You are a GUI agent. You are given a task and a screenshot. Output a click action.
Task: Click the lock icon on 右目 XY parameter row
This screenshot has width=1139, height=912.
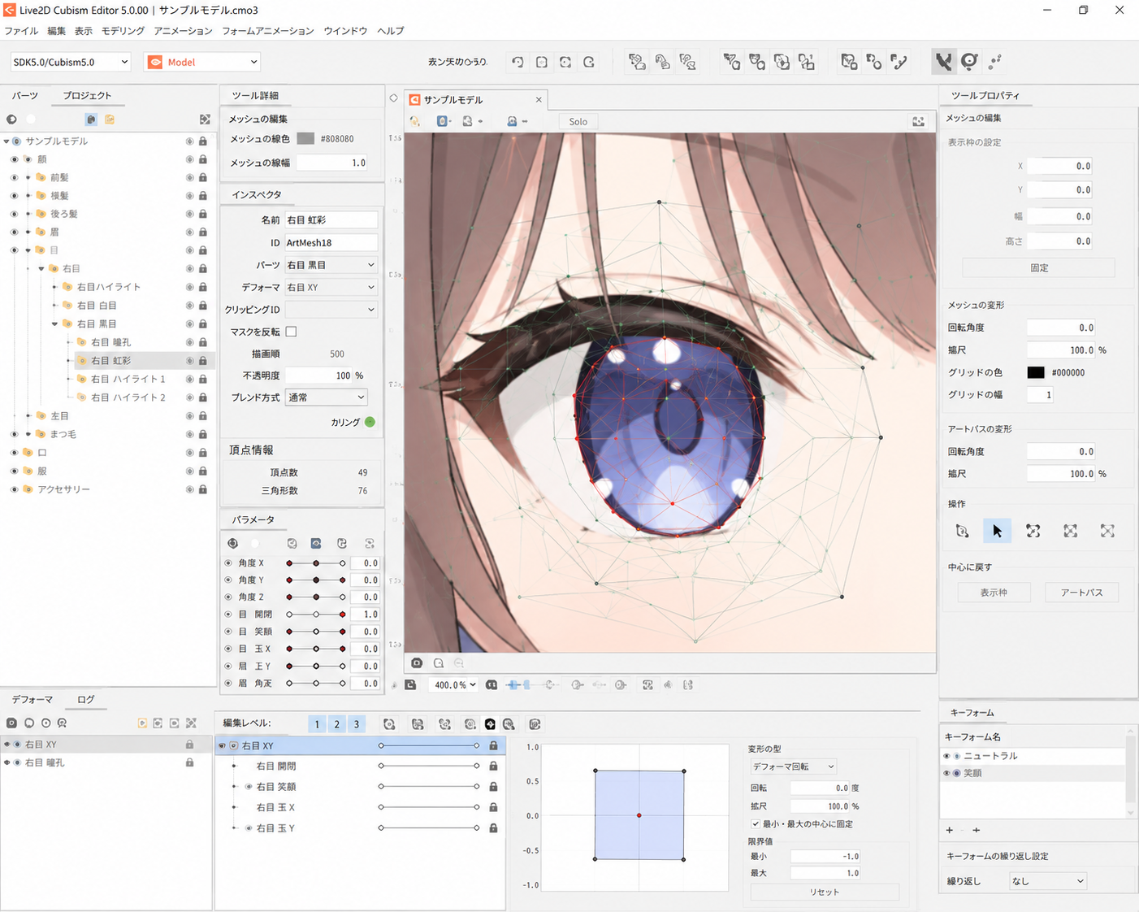(493, 745)
